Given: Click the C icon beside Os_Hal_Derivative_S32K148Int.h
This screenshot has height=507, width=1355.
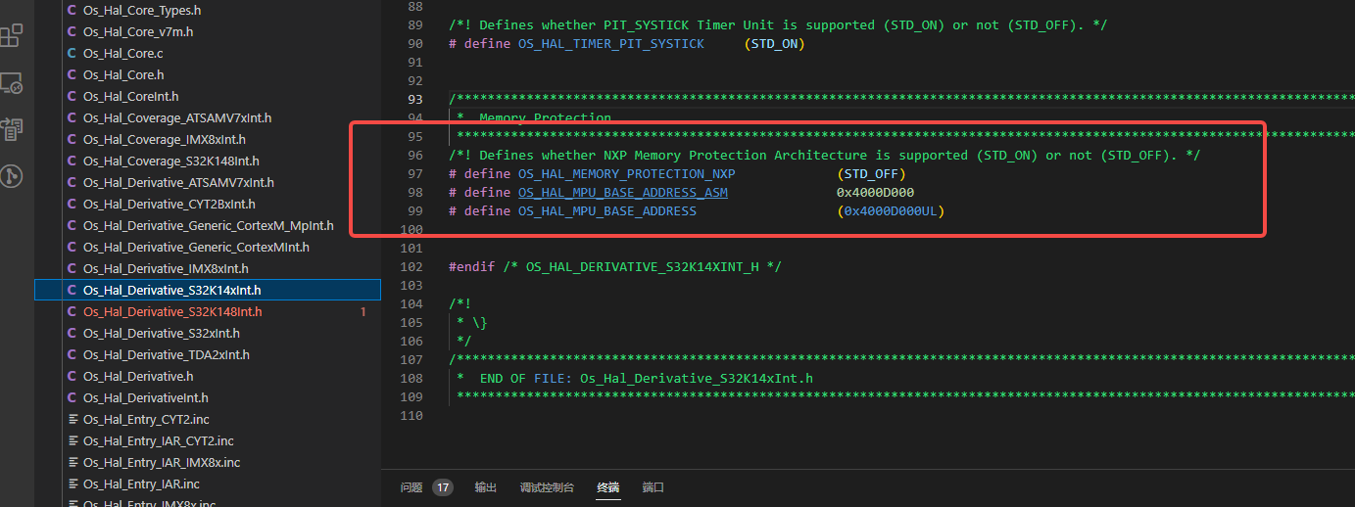Looking at the screenshot, I should click(x=72, y=311).
